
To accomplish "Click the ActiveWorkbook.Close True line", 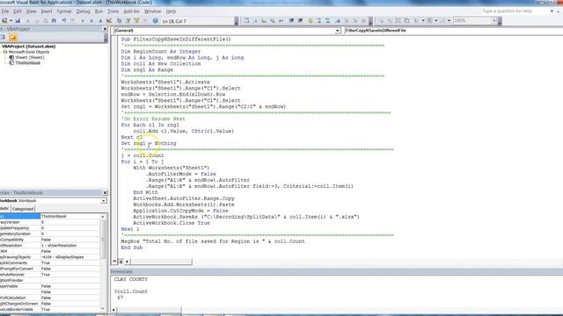I will (x=172, y=223).
